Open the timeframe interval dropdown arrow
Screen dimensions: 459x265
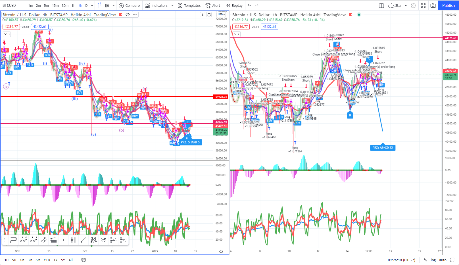click(92, 5)
